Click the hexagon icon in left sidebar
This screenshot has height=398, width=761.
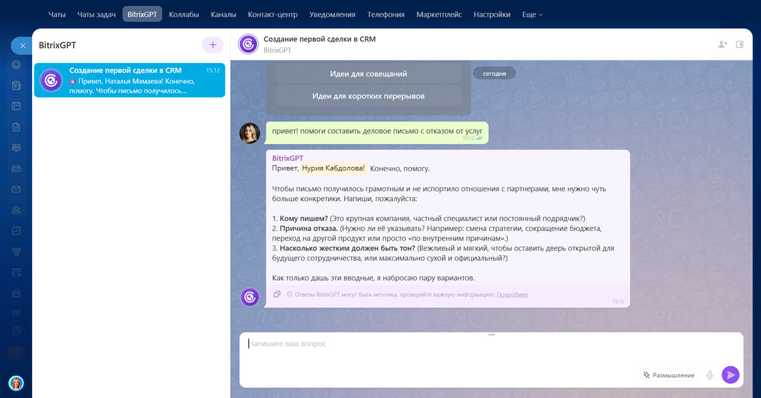tap(17, 65)
